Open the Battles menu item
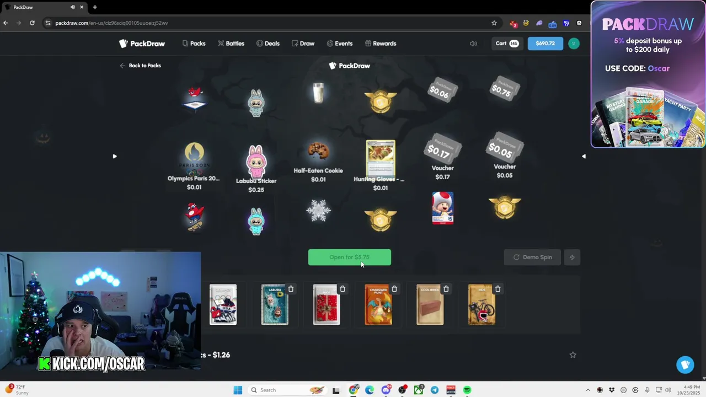706x397 pixels. (x=231, y=44)
